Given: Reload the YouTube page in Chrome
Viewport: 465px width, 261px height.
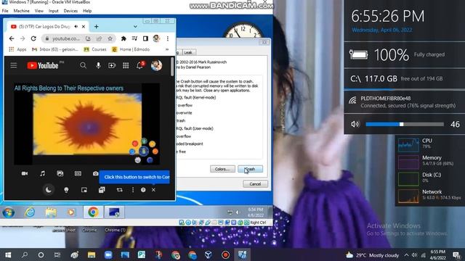Looking at the screenshot, I should click(x=33, y=38).
